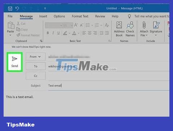Click the Cc button
Image resolution: width=173 pixels, height=131 pixels.
coord(35,76)
